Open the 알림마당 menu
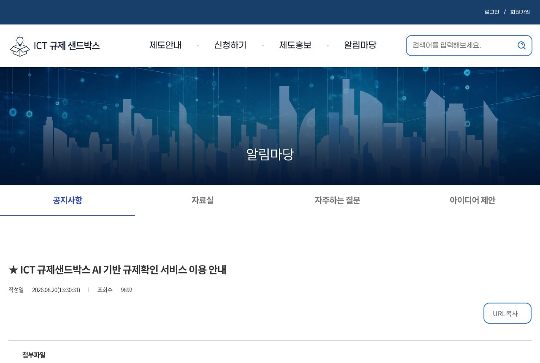Screen dimensions: 540x363 pos(360,45)
